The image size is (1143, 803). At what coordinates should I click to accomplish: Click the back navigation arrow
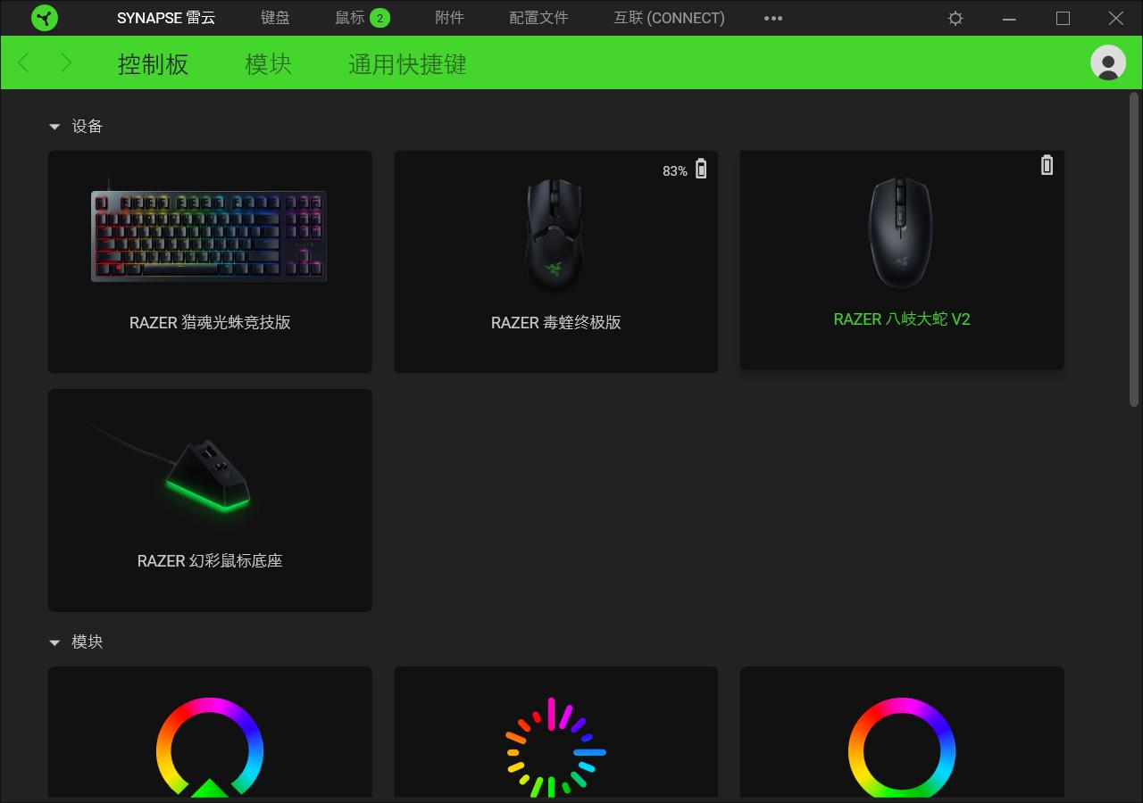click(x=22, y=62)
